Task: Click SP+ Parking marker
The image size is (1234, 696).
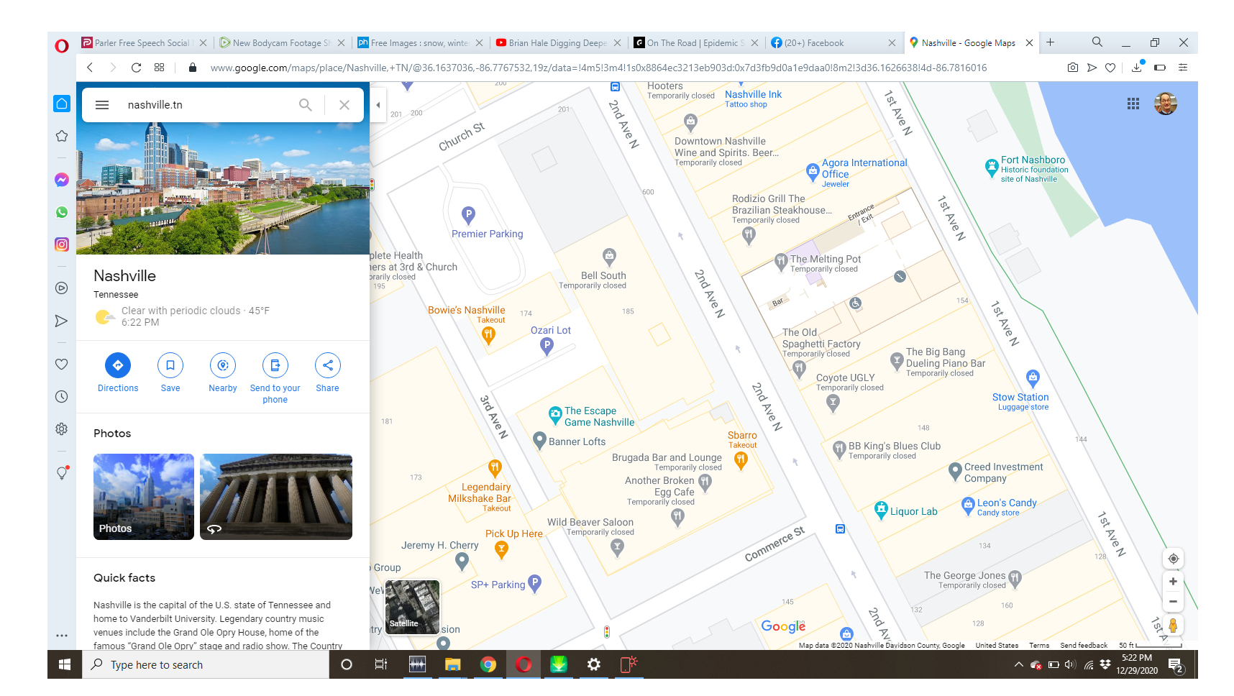Action: tap(535, 583)
